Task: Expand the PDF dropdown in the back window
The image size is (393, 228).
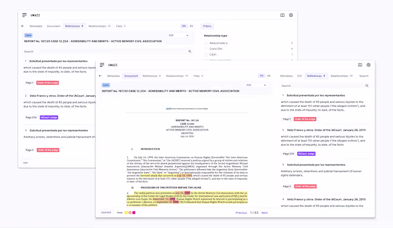Action: [x=178, y=35]
